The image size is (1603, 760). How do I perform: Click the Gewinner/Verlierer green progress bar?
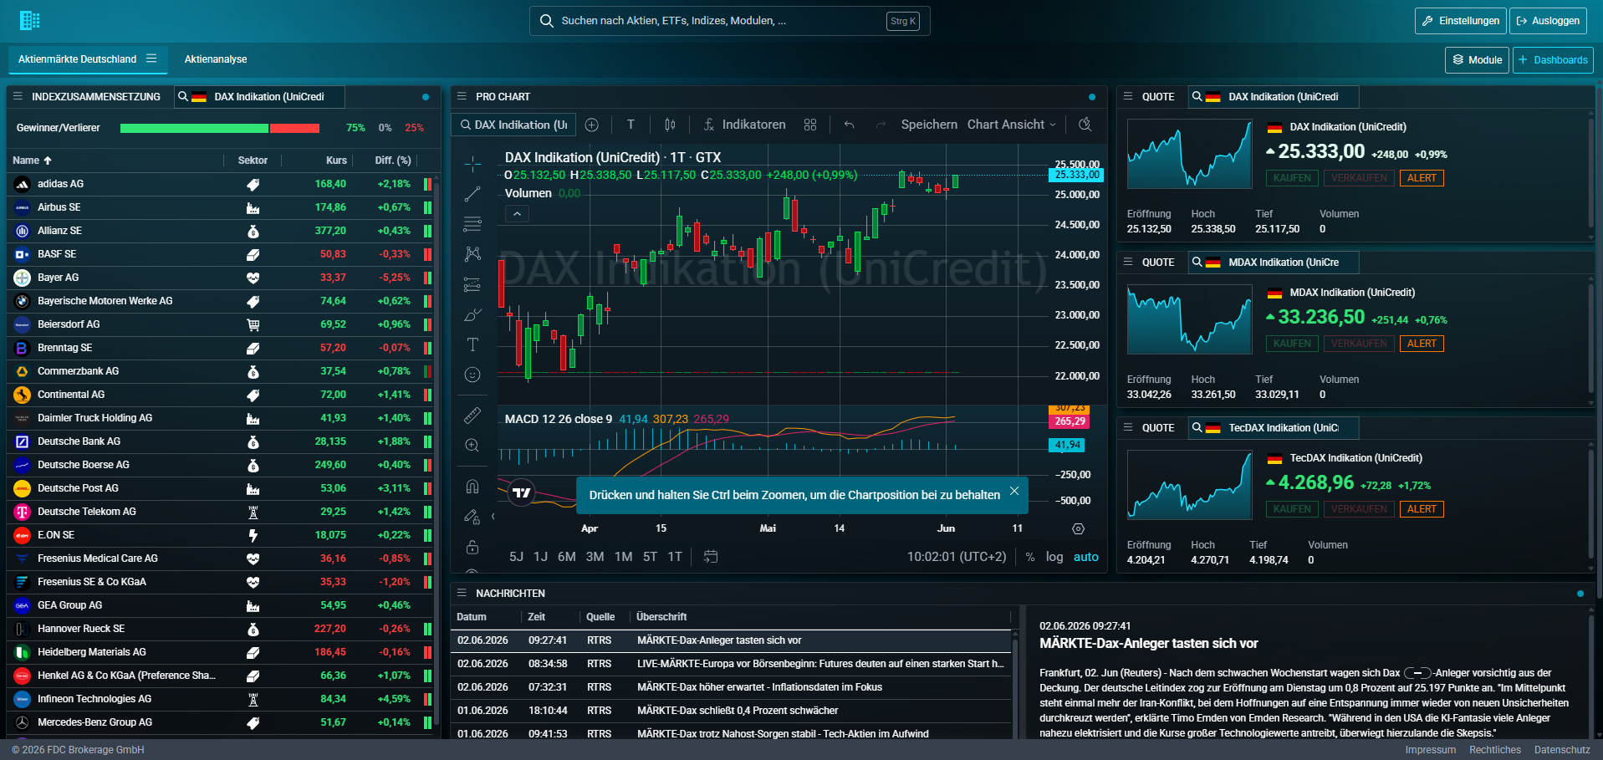click(194, 128)
